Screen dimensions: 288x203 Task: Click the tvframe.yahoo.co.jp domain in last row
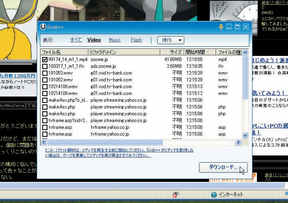[x=110, y=134]
